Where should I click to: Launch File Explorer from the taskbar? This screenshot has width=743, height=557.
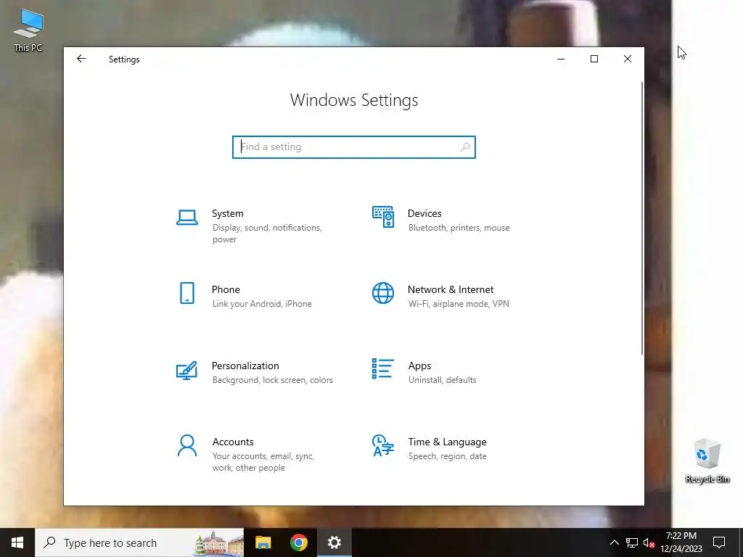point(263,542)
